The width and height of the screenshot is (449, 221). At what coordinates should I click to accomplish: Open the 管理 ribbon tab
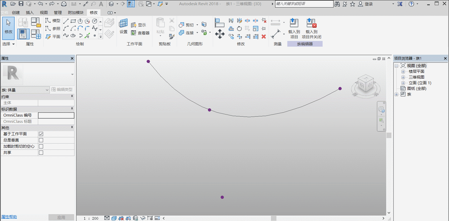pos(58,12)
